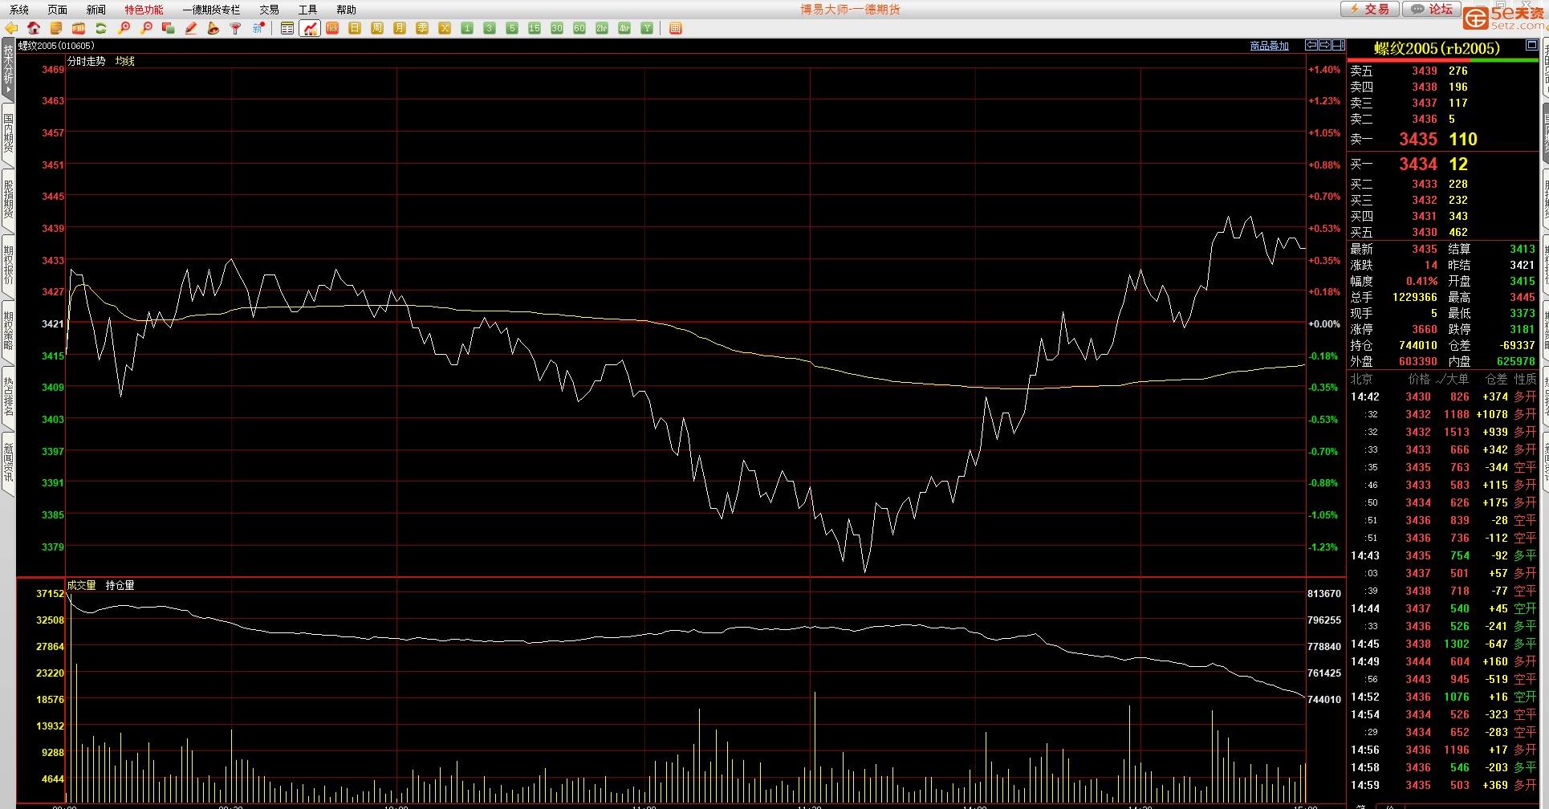
Task: Switch to 持仓量 indicator in volume pane
Action: click(120, 585)
